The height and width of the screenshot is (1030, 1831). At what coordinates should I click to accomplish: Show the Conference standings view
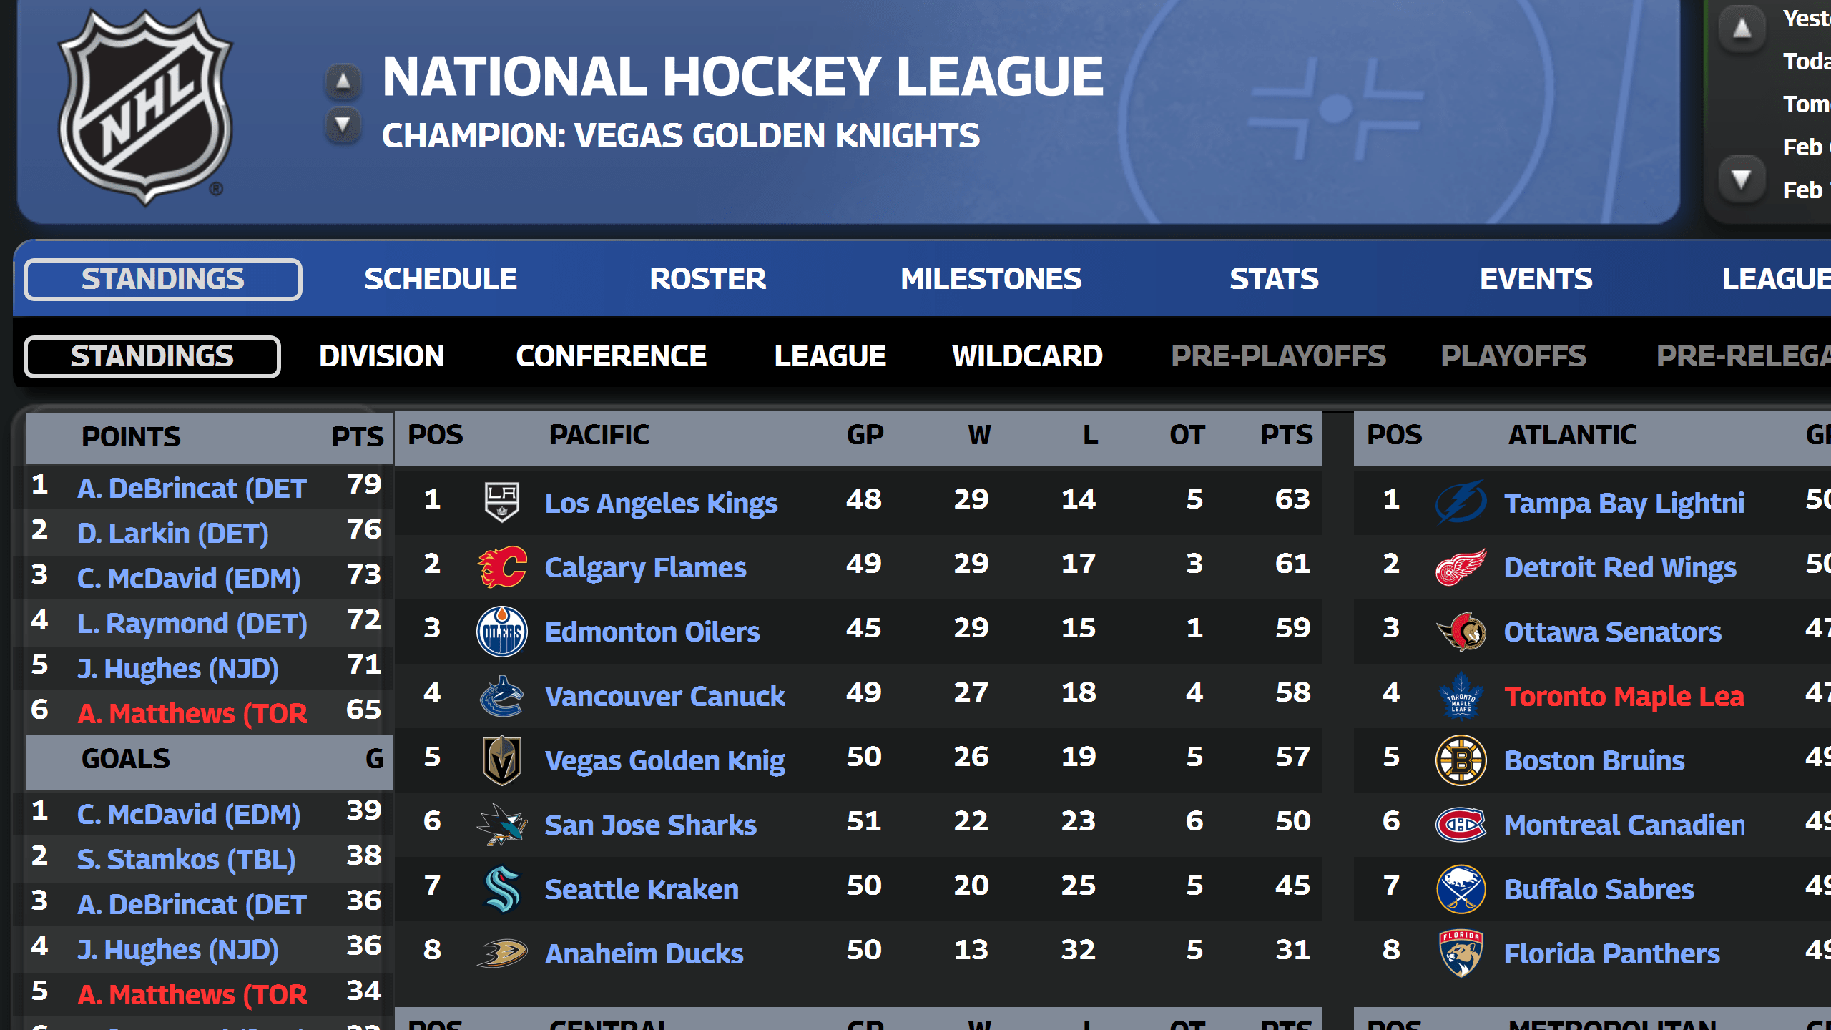tap(611, 356)
